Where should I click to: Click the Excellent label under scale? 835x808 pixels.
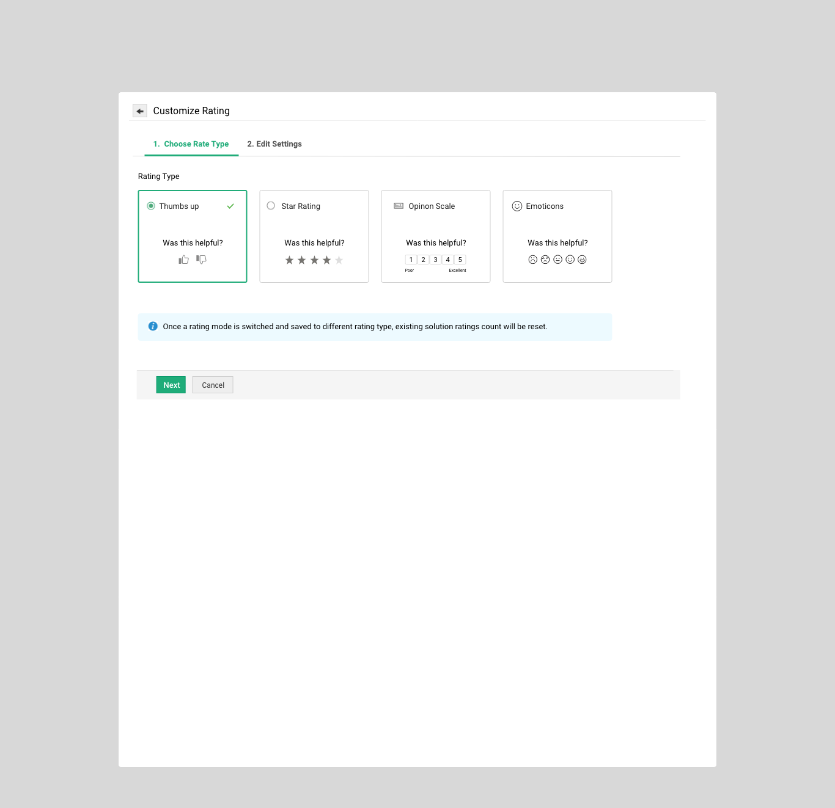click(x=457, y=271)
